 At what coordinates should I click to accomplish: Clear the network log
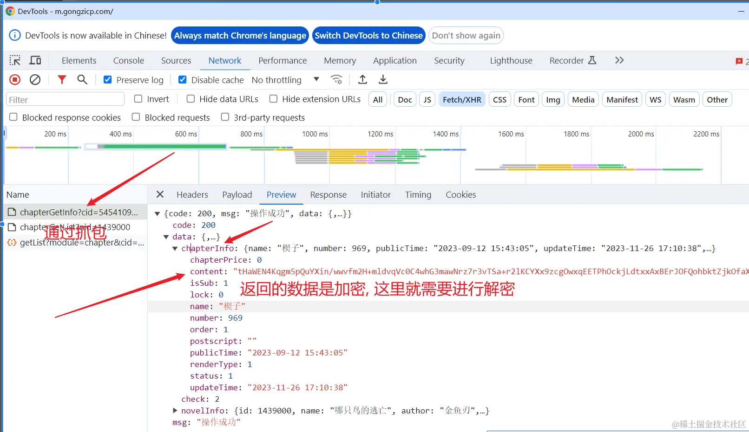point(35,80)
